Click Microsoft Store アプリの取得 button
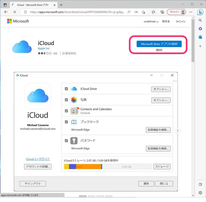 (x=159, y=44)
